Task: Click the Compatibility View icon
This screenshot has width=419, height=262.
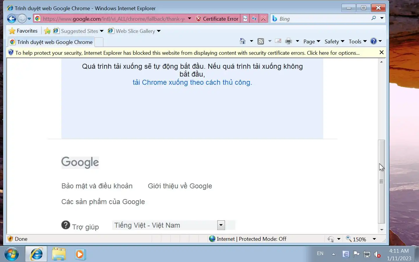Action: point(245,19)
